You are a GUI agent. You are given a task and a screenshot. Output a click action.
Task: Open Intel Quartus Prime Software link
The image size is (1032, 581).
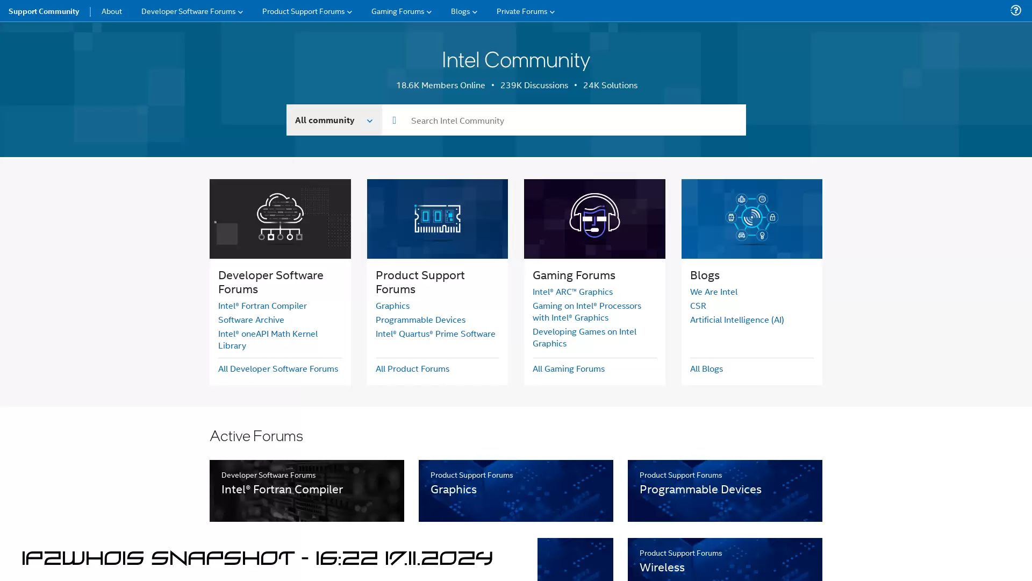click(x=435, y=334)
